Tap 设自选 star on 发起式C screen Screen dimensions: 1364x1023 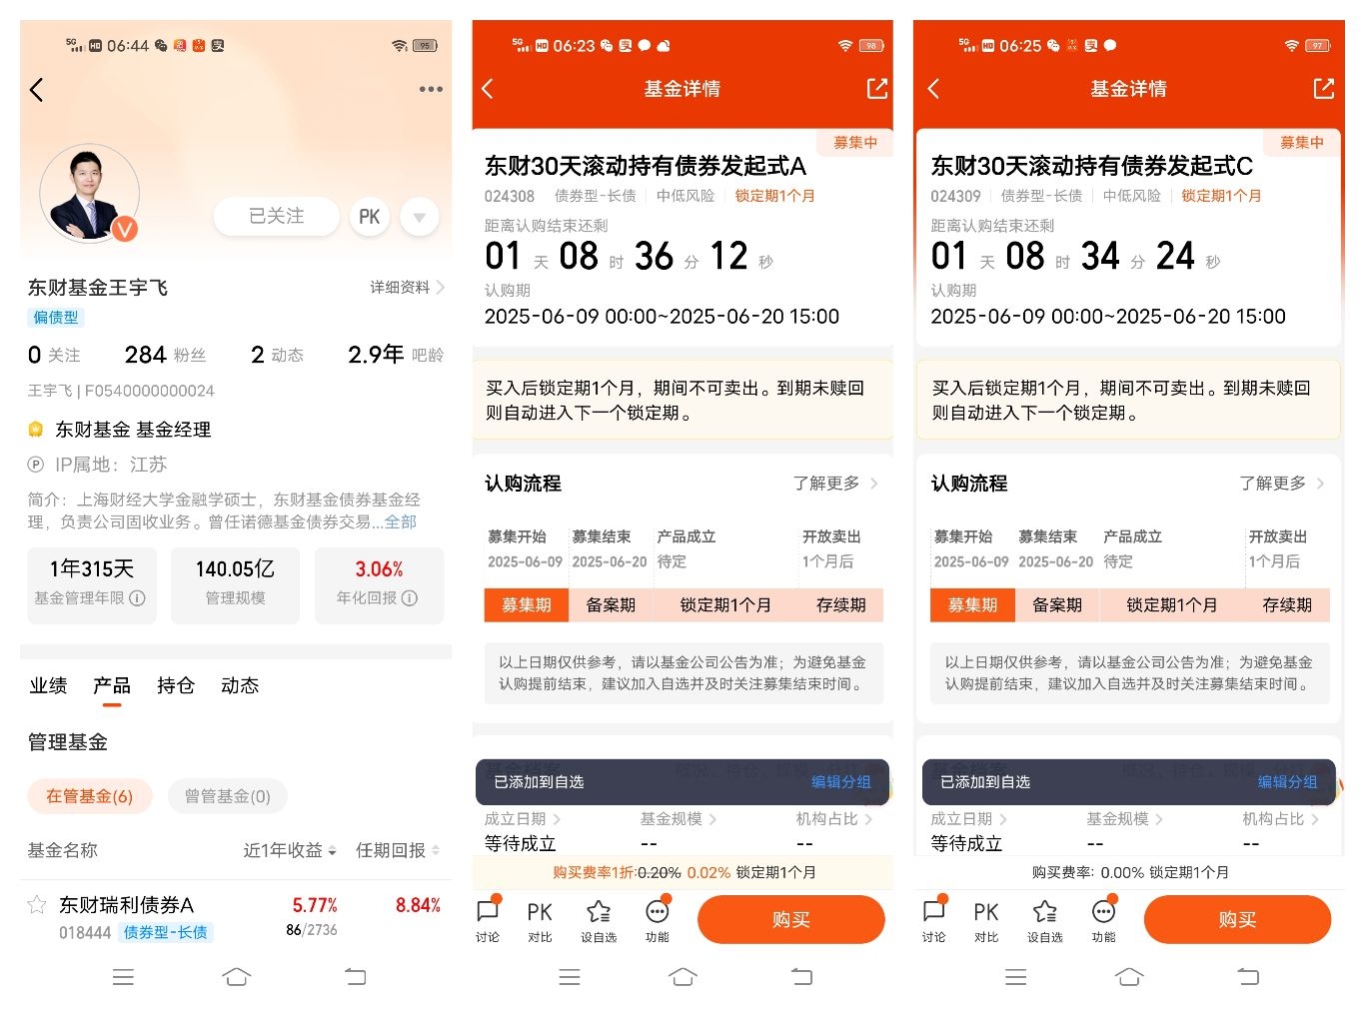[x=1045, y=920]
